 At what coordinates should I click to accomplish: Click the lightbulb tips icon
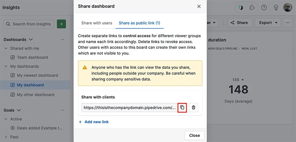point(276,8)
